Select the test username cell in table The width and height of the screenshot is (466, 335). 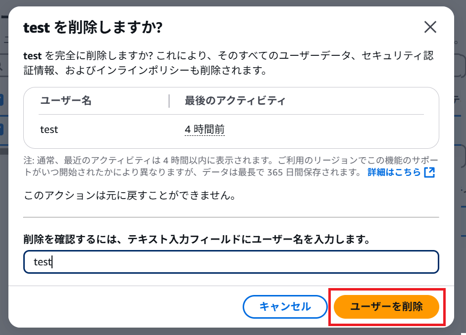tap(49, 129)
